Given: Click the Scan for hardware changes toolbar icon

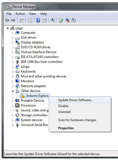Looking at the screenshot, I should pos(53,20).
